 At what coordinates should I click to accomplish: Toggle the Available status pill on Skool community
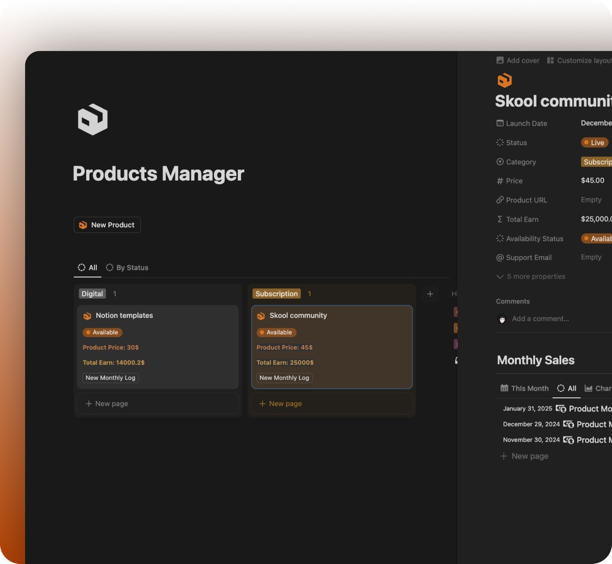tap(276, 332)
